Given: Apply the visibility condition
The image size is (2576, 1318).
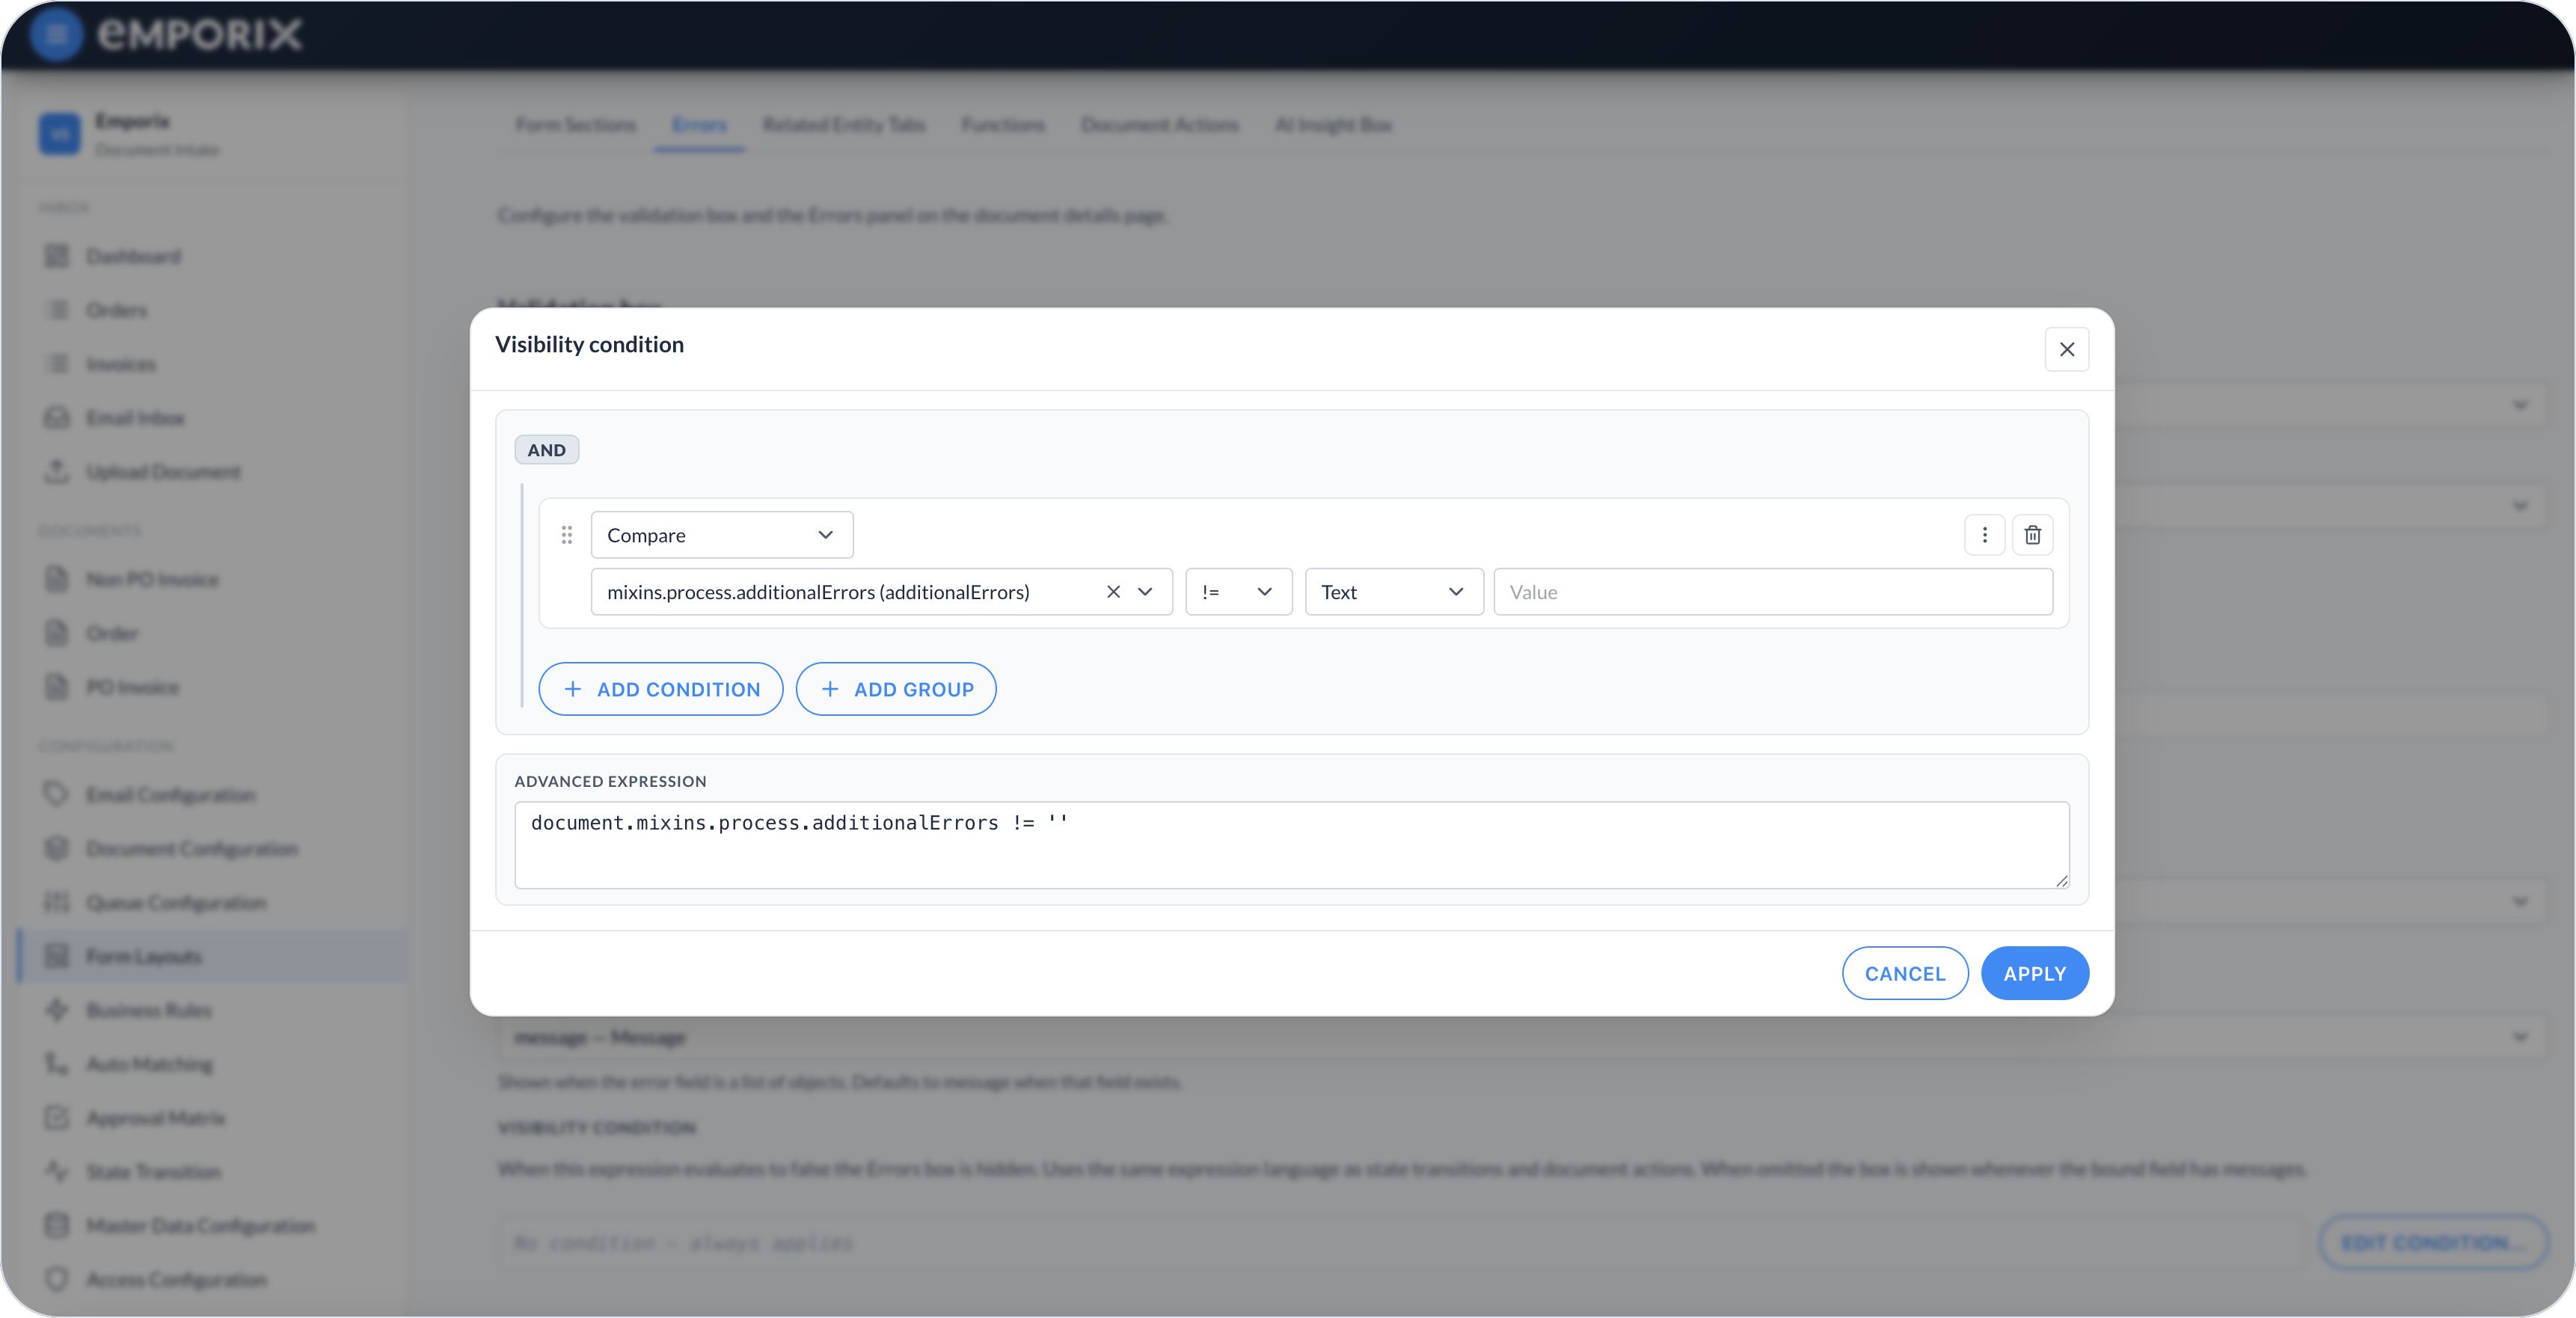Looking at the screenshot, I should click(2035, 973).
